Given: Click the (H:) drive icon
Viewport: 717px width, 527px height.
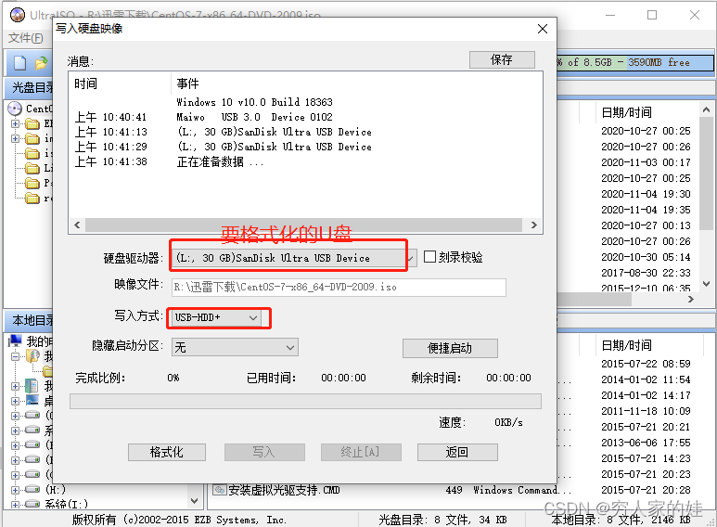Looking at the screenshot, I should [x=32, y=489].
